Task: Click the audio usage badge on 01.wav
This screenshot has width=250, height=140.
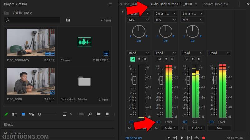Action: [x=106, y=54]
